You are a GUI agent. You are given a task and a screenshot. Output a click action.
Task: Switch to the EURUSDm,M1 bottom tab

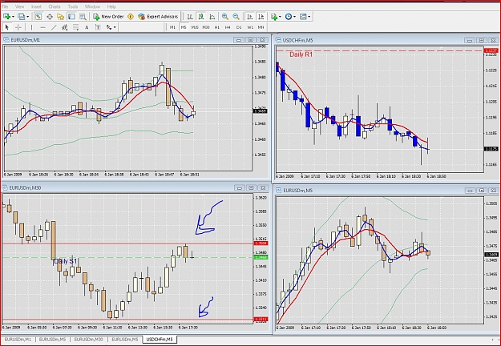click(18, 340)
